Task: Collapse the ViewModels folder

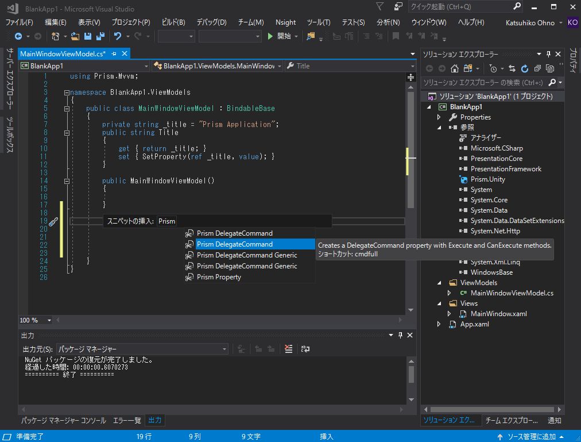Action: click(439, 283)
